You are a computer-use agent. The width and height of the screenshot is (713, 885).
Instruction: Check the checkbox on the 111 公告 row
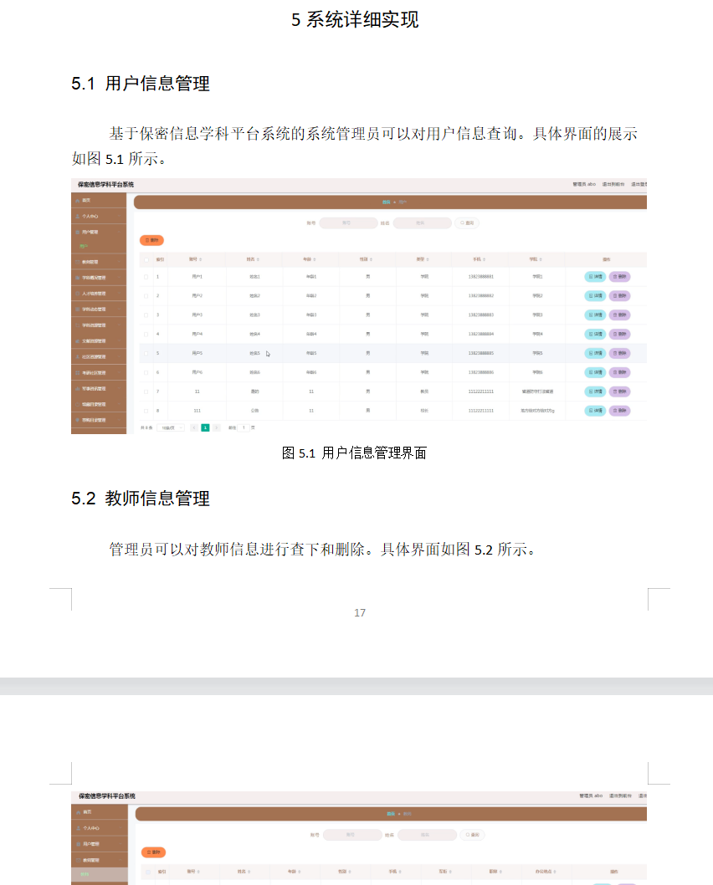coord(147,410)
